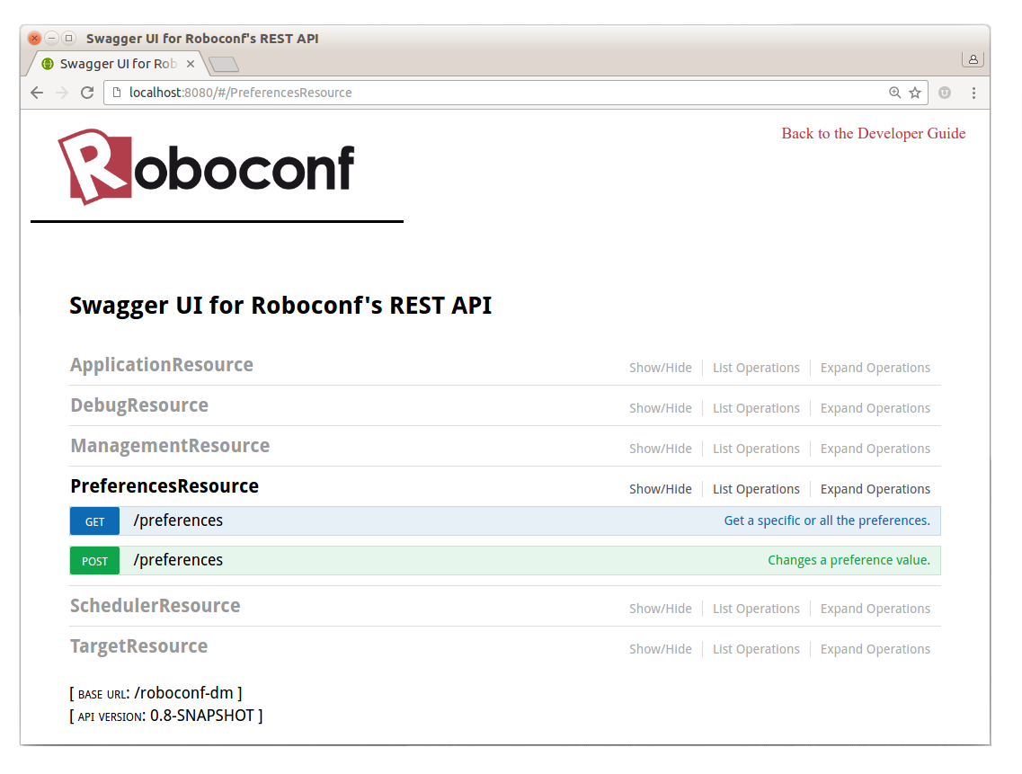This screenshot has height=774, width=1022.
Task: Click Expand Operations for SchedulerResource
Action: pos(875,608)
